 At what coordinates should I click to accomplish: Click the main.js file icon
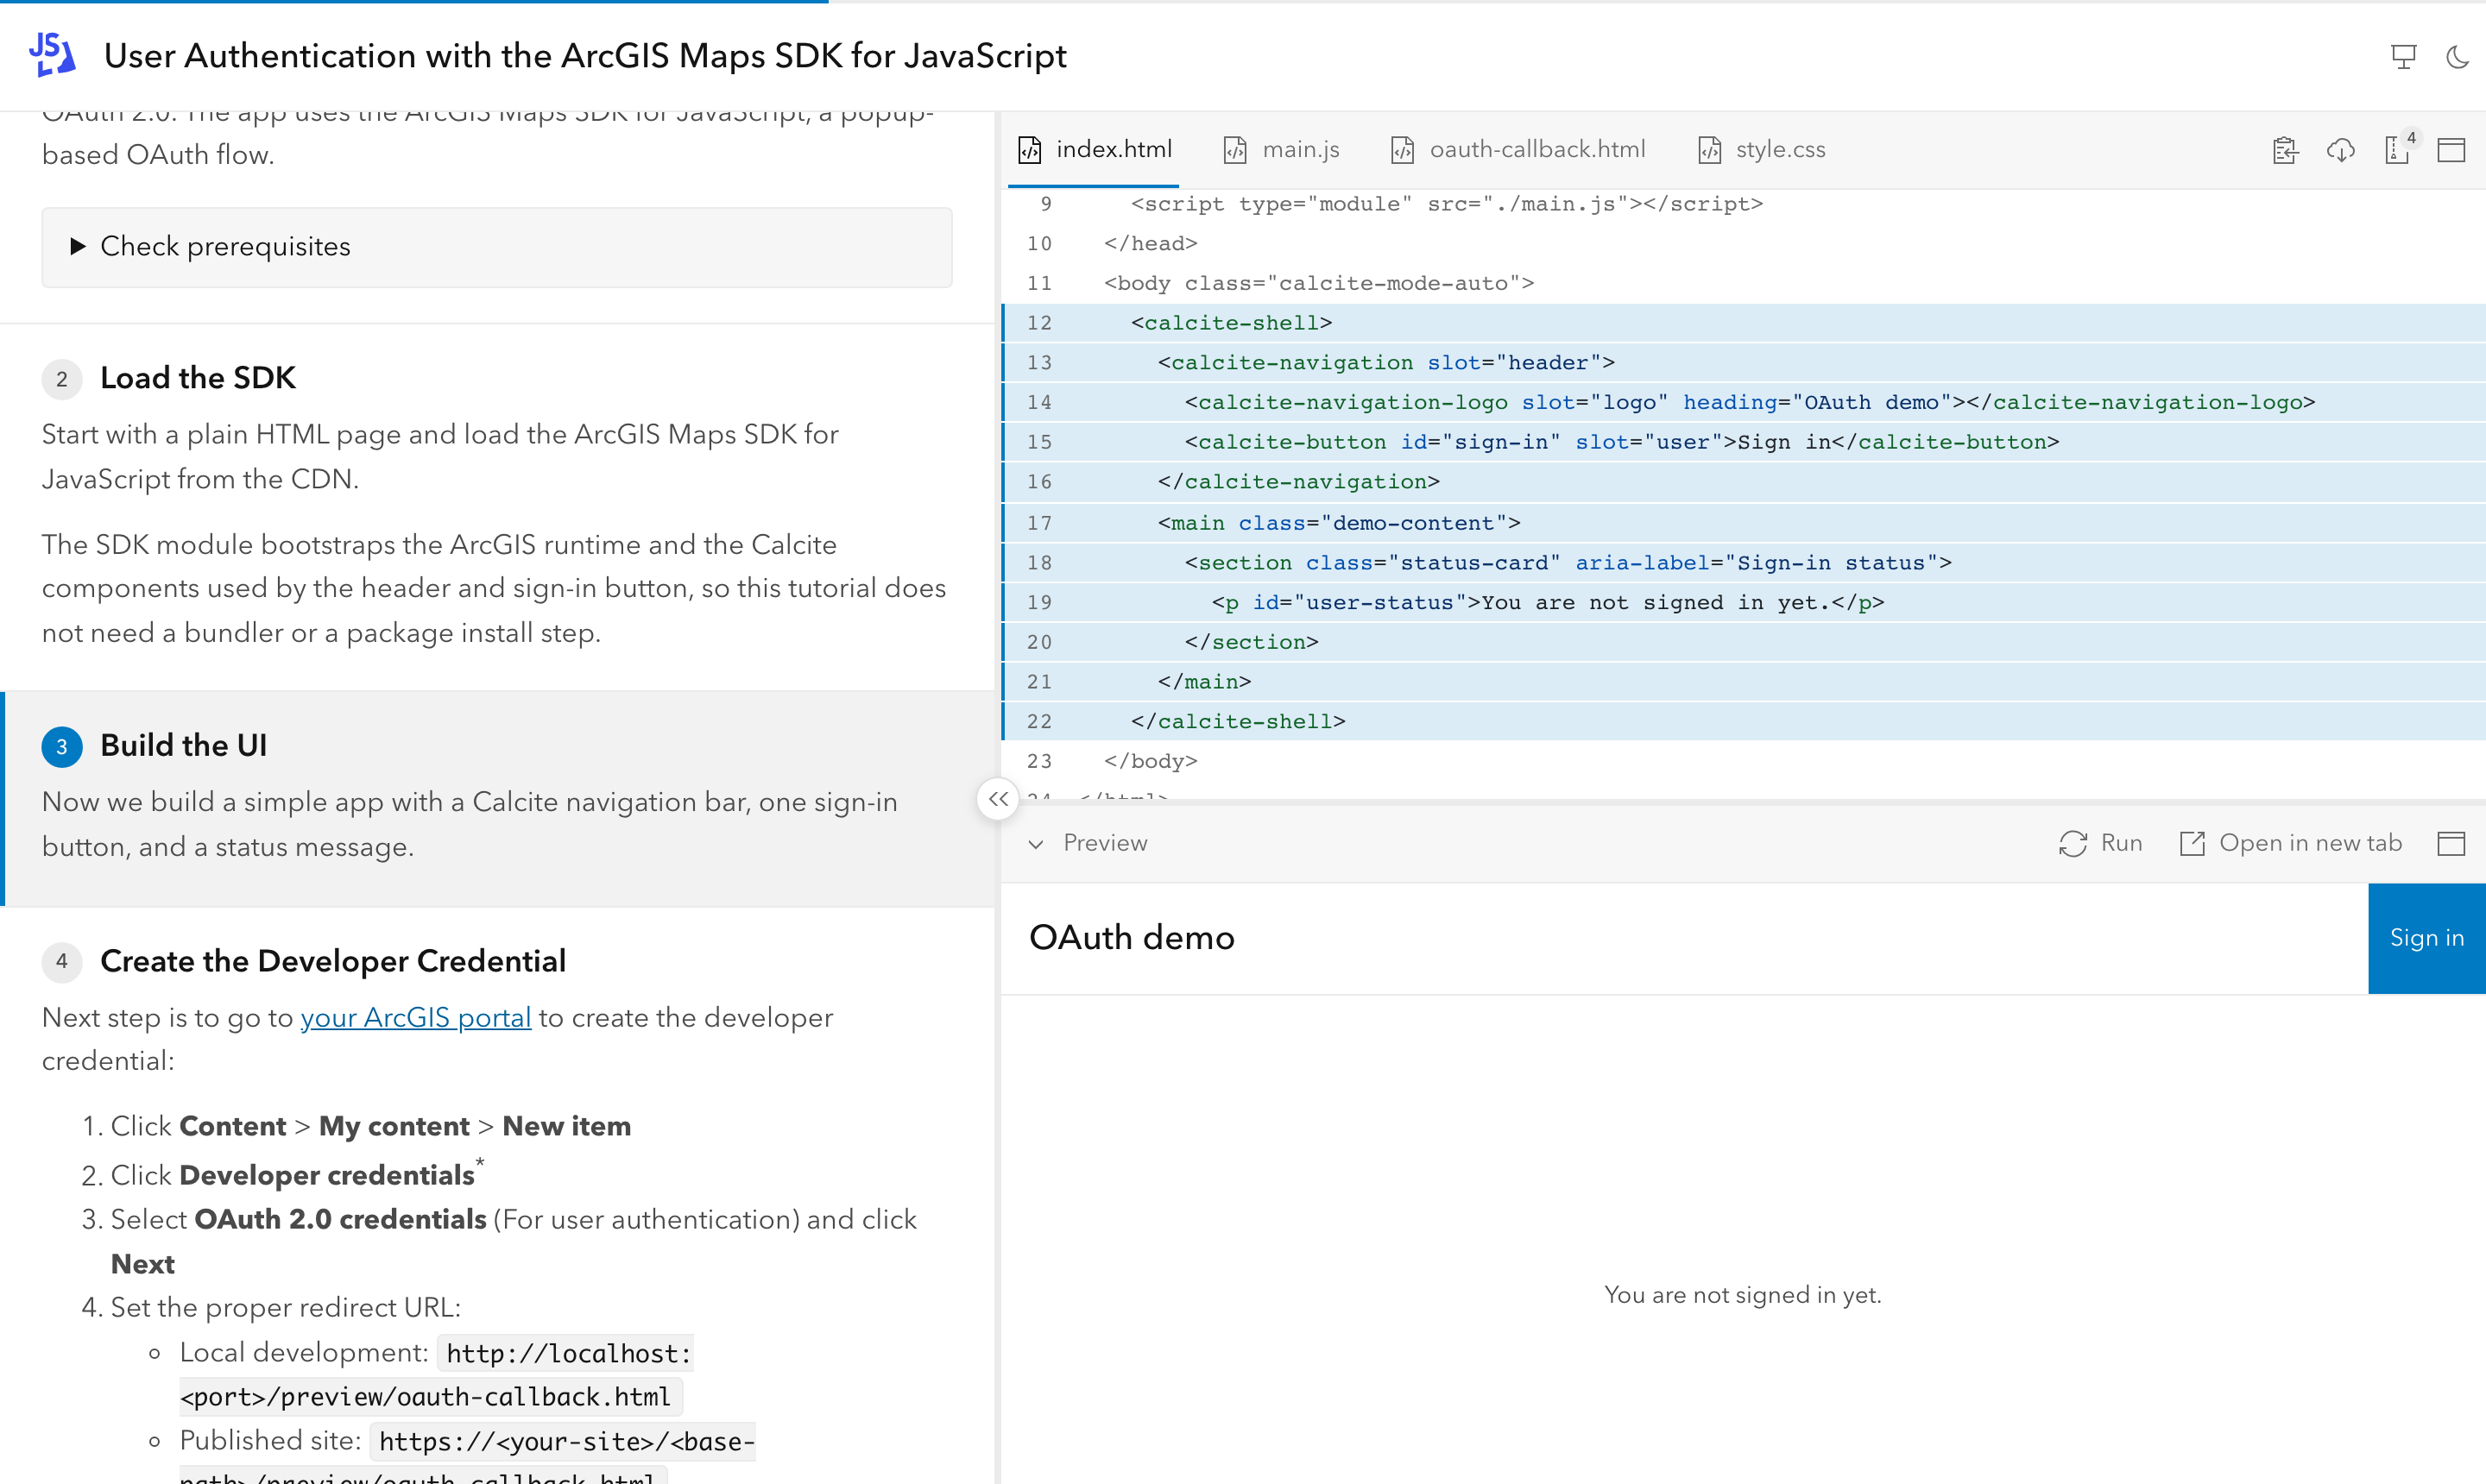tap(1235, 150)
